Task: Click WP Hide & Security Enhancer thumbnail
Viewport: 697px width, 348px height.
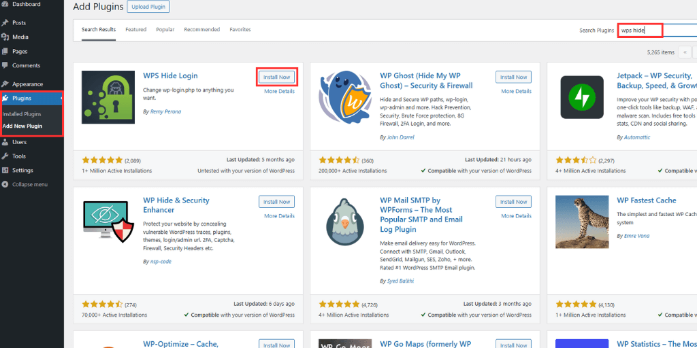Action: click(x=108, y=222)
